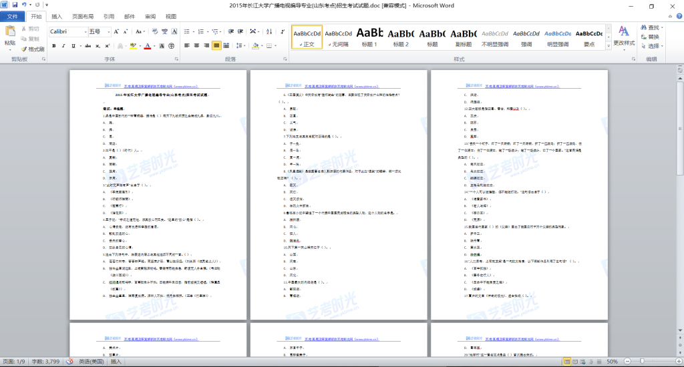Open the 文件 (File) menu tab

[x=12, y=16]
